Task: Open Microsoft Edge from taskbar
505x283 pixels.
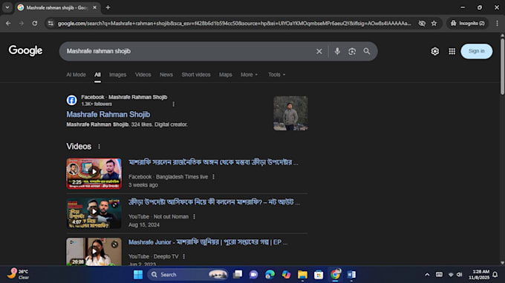Action: [x=270, y=275]
